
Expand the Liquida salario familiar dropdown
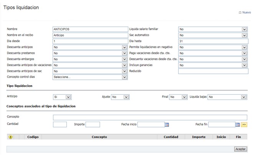click(x=213, y=29)
